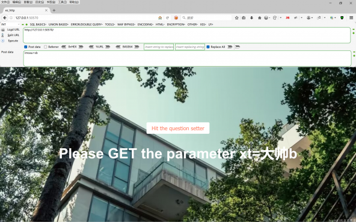
Task: Click the BASE64 decode left arrow
Action: (118, 47)
